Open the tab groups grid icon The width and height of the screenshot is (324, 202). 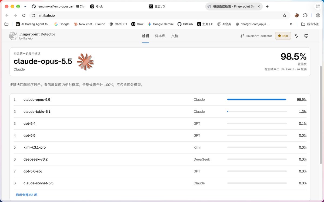[x=318, y=6]
